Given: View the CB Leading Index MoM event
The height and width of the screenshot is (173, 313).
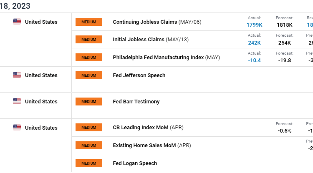Looking at the screenshot, I should click(141, 127).
